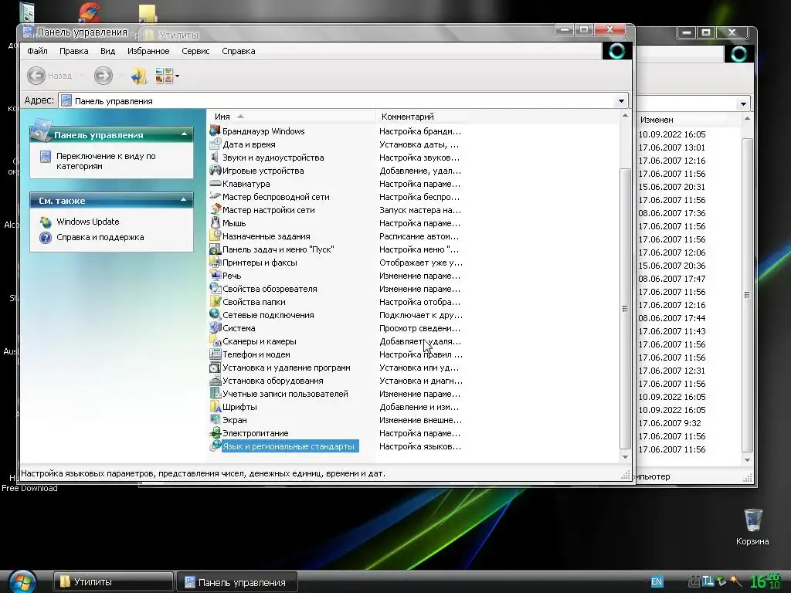Click the Back (Назад) toolbar button
791x593 pixels.
(49, 76)
